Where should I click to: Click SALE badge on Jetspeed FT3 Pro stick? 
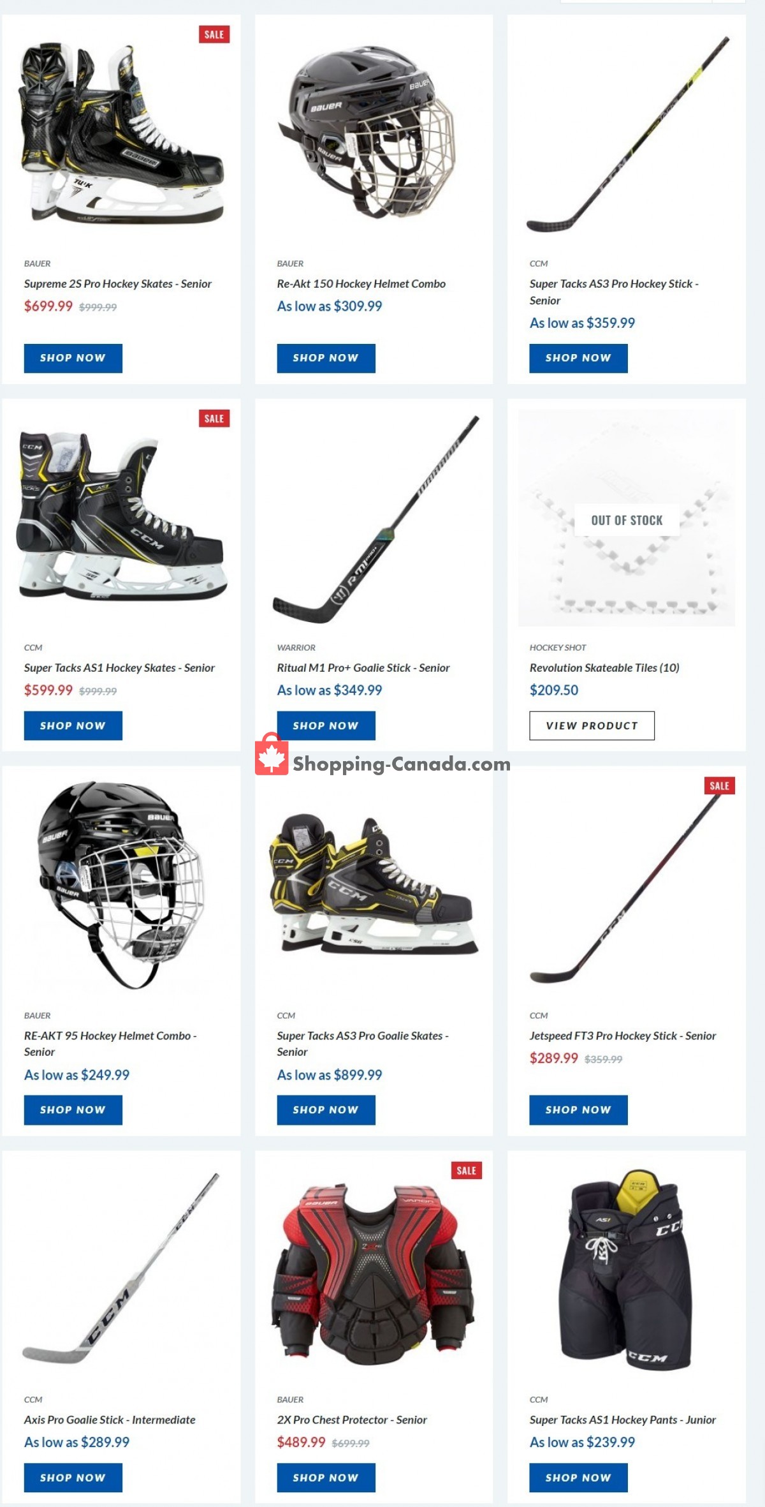click(720, 786)
